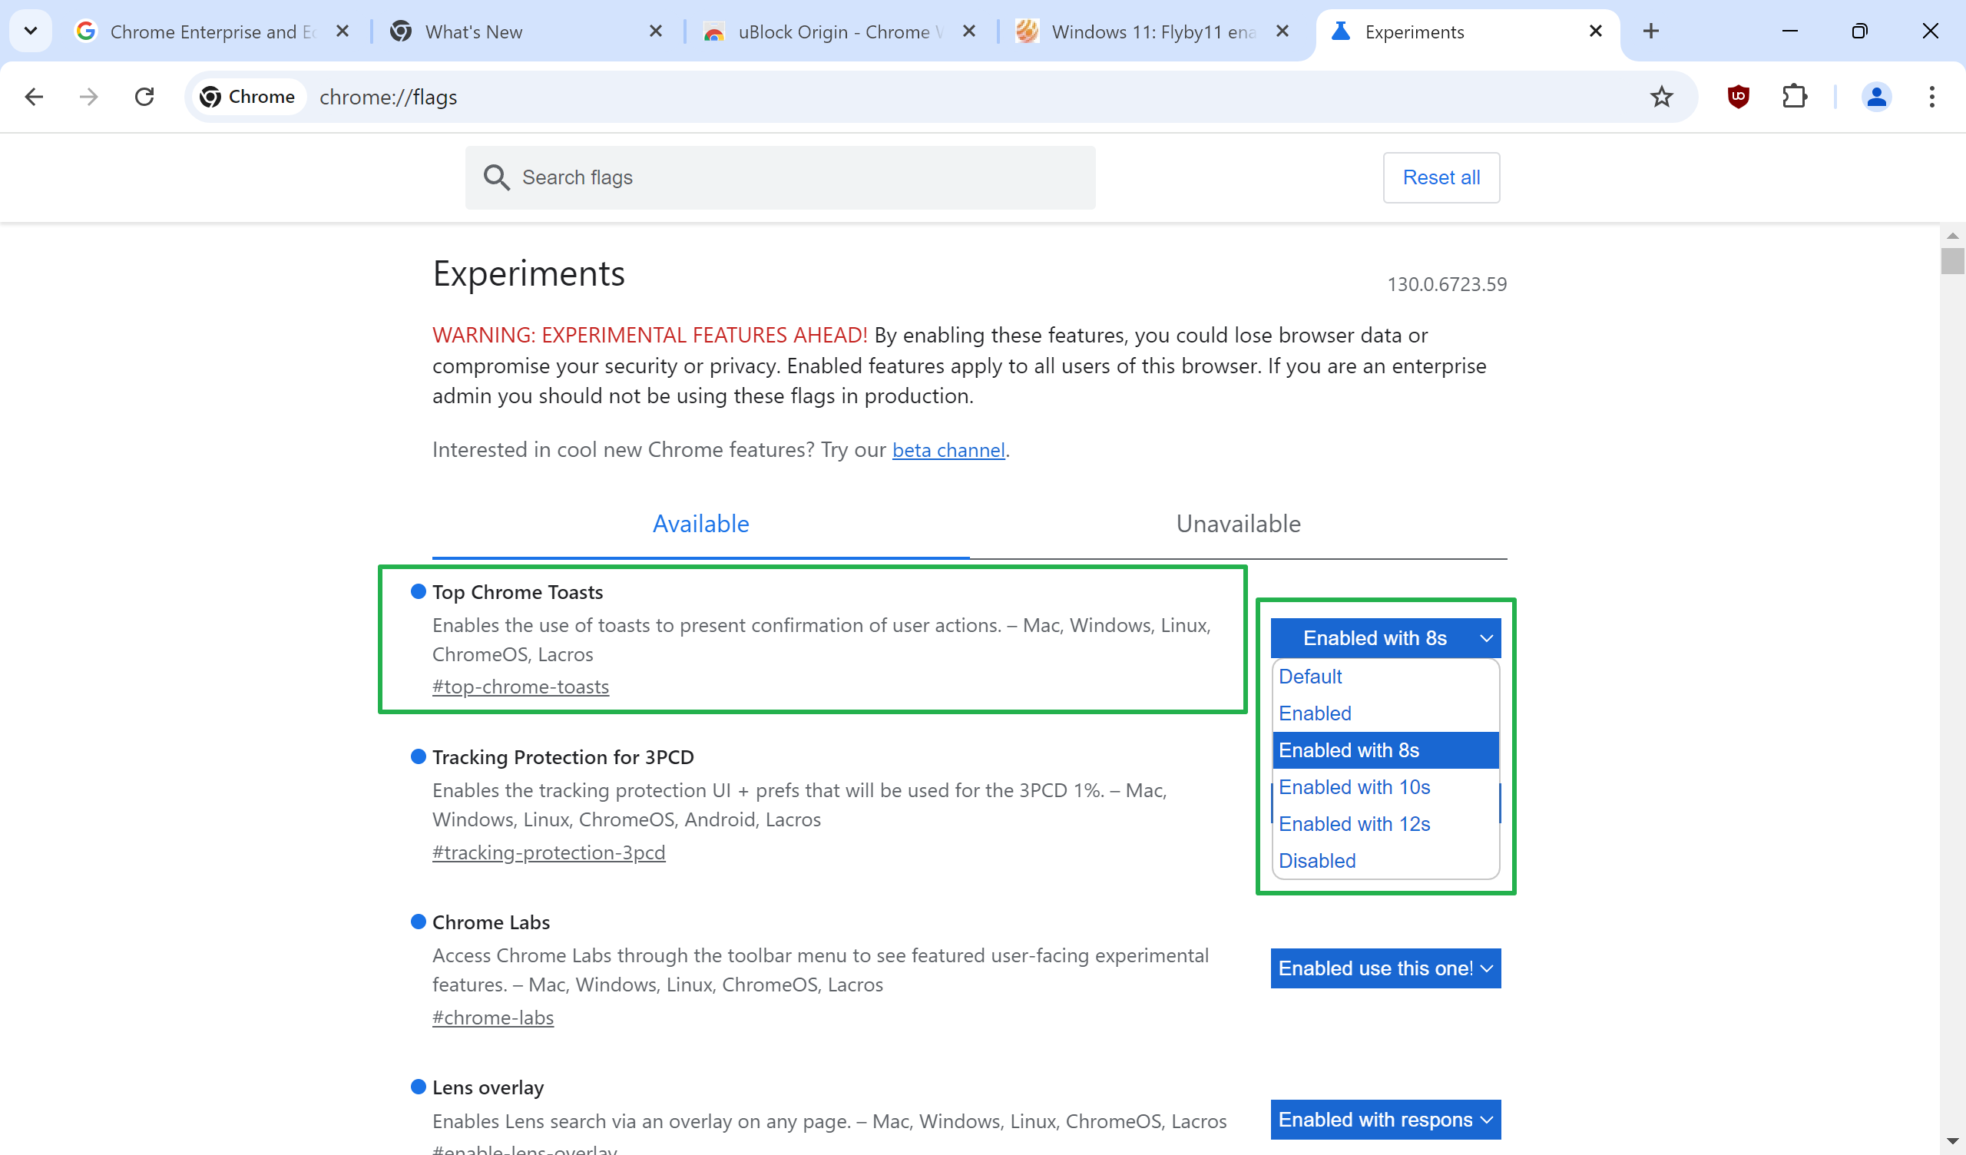Viewport: 1966px width, 1155px height.
Task: Click the uBlock Origin extension icon
Action: 1738,97
